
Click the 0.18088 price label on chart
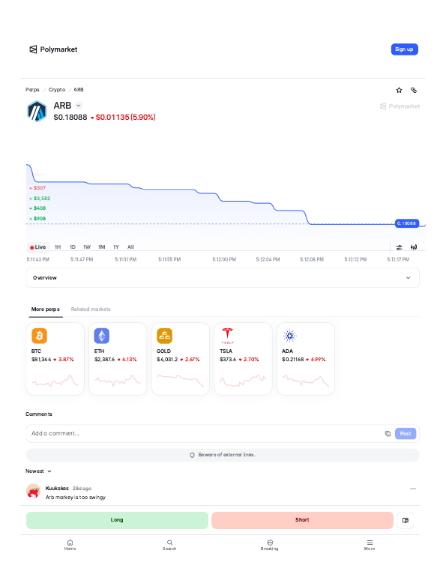(406, 223)
